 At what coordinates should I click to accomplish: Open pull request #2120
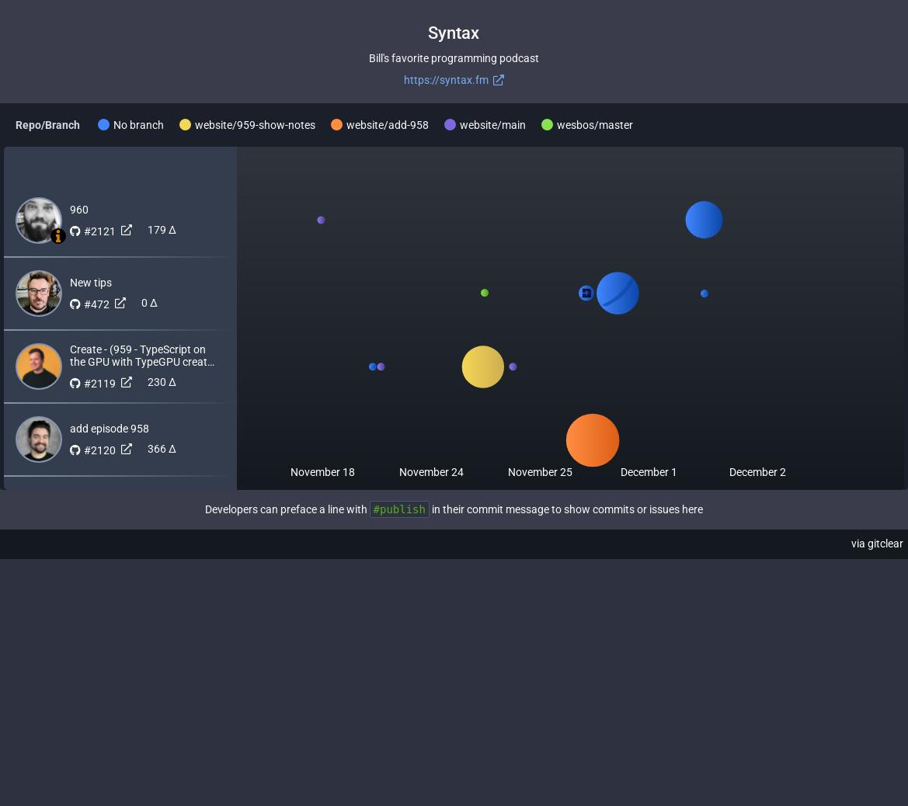(99, 450)
